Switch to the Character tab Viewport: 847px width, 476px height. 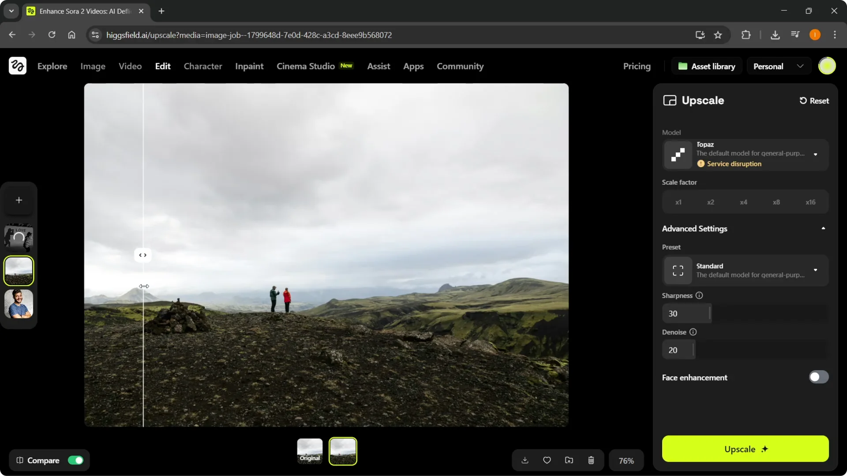pyautogui.click(x=202, y=66)
